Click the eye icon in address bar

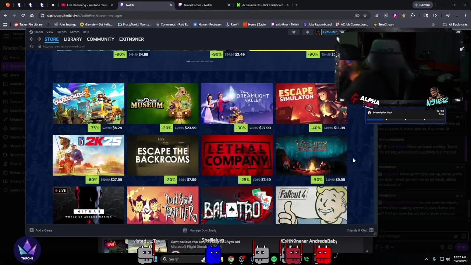point(357,15)
